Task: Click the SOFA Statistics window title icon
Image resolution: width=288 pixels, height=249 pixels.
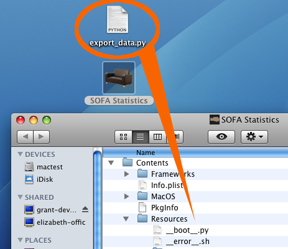Action: pyautogui.click(x=215, y=120)
